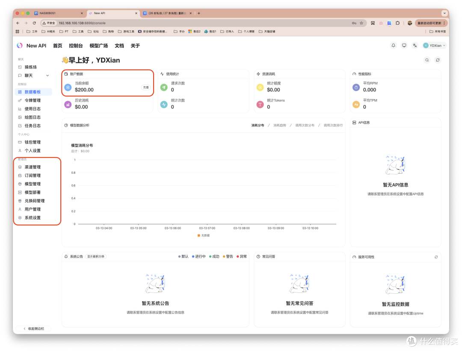Select 数据看板 in the sidebar
The height and width of the screenshot is (351, 462).
coord(33,92)
